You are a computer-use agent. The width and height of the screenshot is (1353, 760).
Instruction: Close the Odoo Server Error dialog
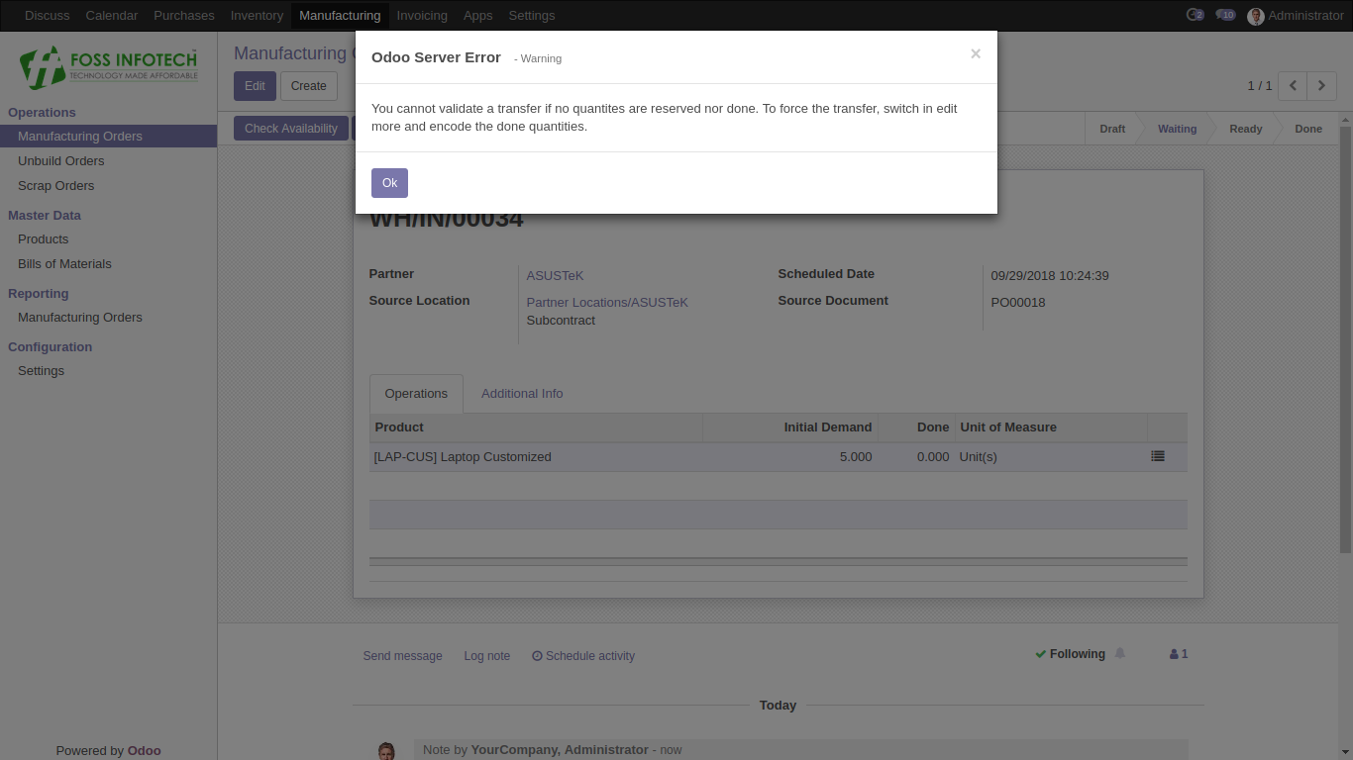(x=976, y=53)
